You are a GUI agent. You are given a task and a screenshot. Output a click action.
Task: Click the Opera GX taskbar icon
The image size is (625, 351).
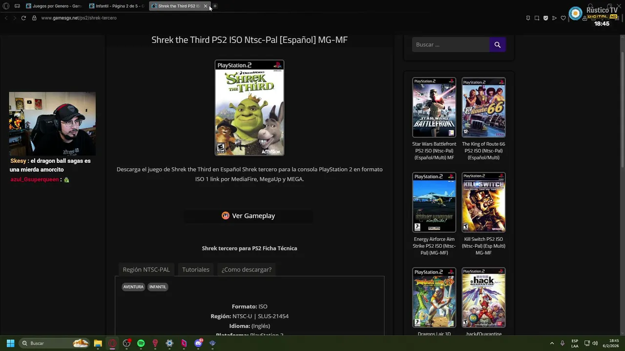point(112,343)
